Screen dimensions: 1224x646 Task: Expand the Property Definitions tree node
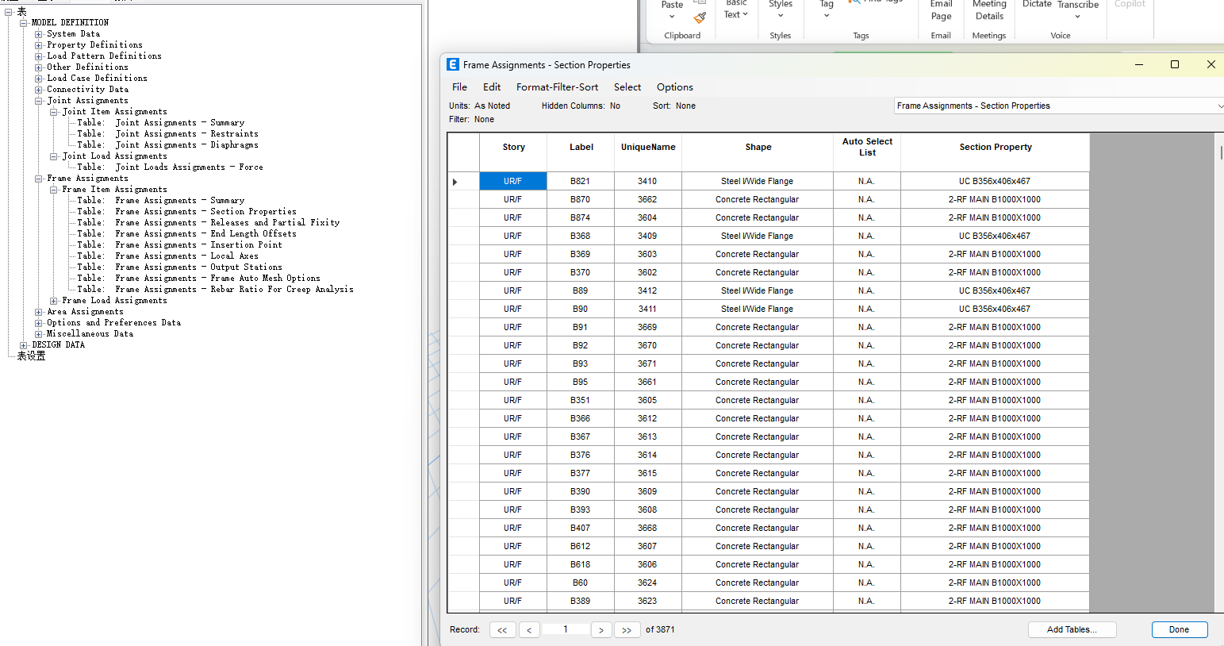(x=39, y=45)
